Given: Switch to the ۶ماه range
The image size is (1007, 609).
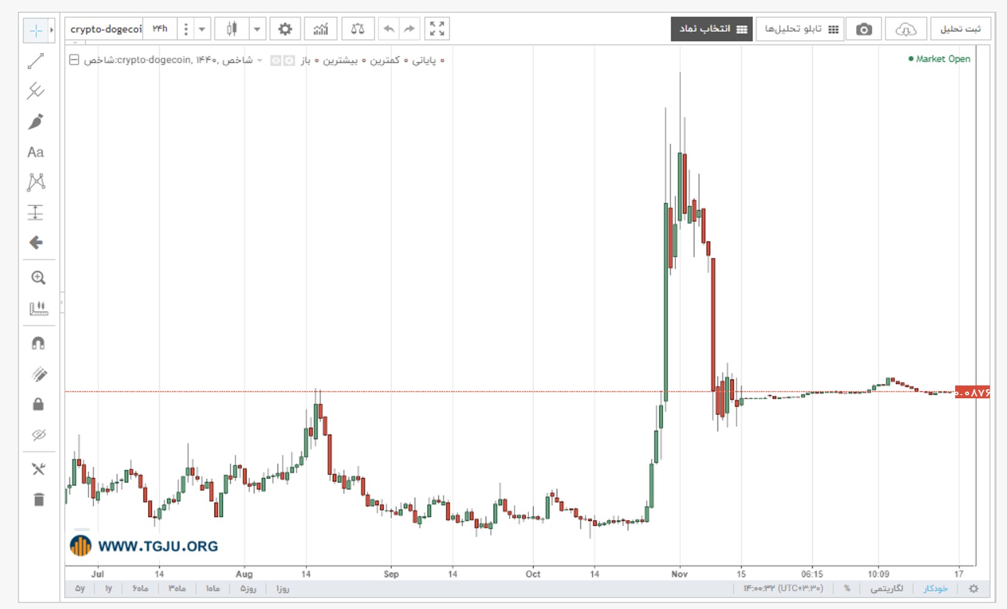Looking at the screenshot, I should pos(140,588).
